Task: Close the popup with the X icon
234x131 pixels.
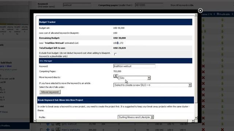Action: [200, 11]
